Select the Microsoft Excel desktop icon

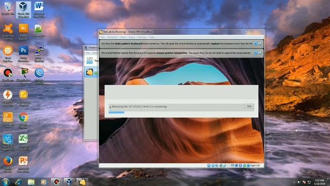point(23,143)
